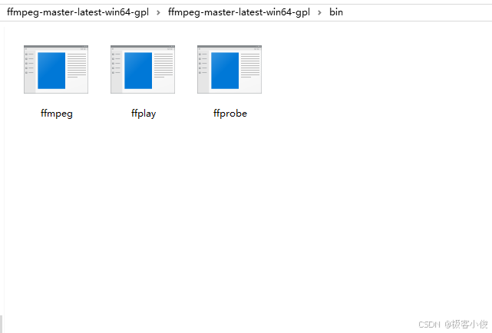
Task: Open second ffmpeg-master-latest-win64-gpl breadcrumb folder
Action: (x=239, y=12)
